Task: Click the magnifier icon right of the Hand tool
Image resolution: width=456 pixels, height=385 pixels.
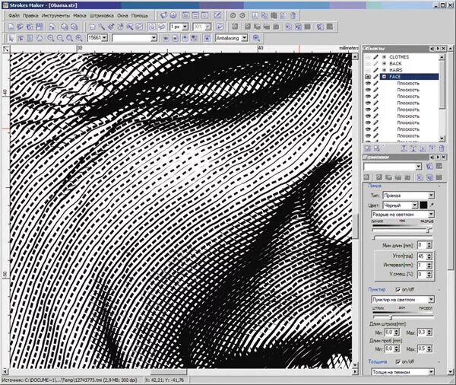Action: 51,38
